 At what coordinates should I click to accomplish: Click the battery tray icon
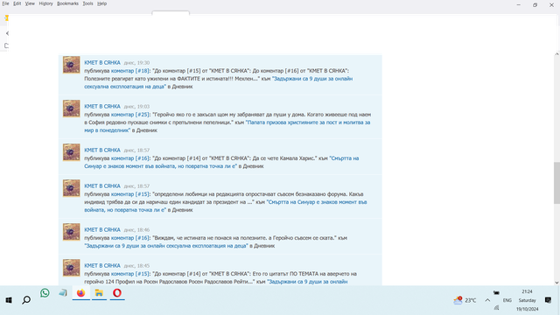(x=496, y=293)
